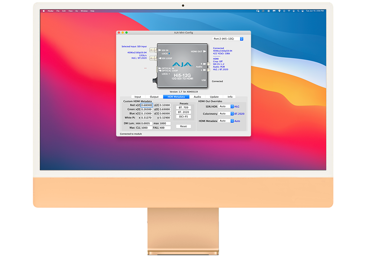
Task: Click the Malwarebytes menu bar icon
Action: [x=274, y=11]
